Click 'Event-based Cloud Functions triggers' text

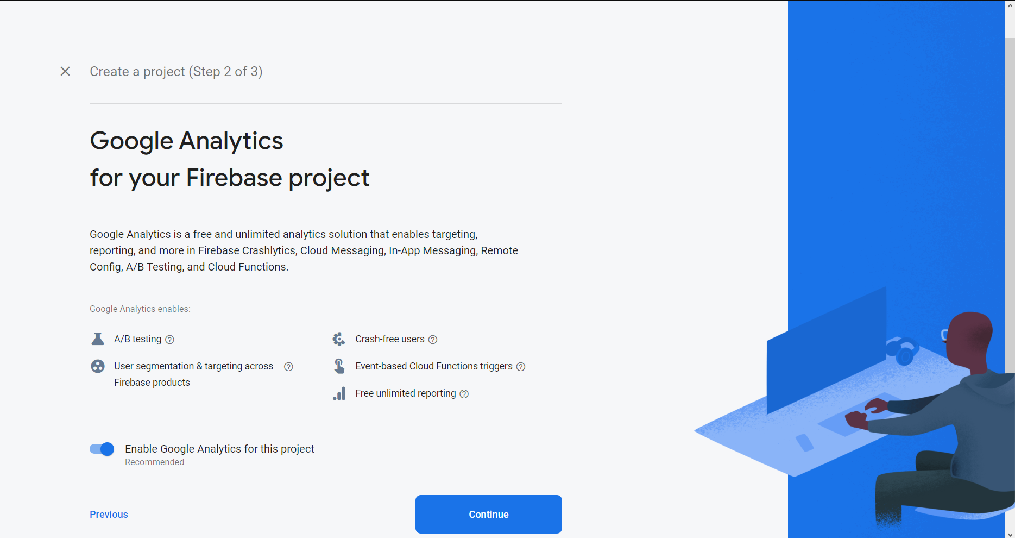click(x=434, y=366)
